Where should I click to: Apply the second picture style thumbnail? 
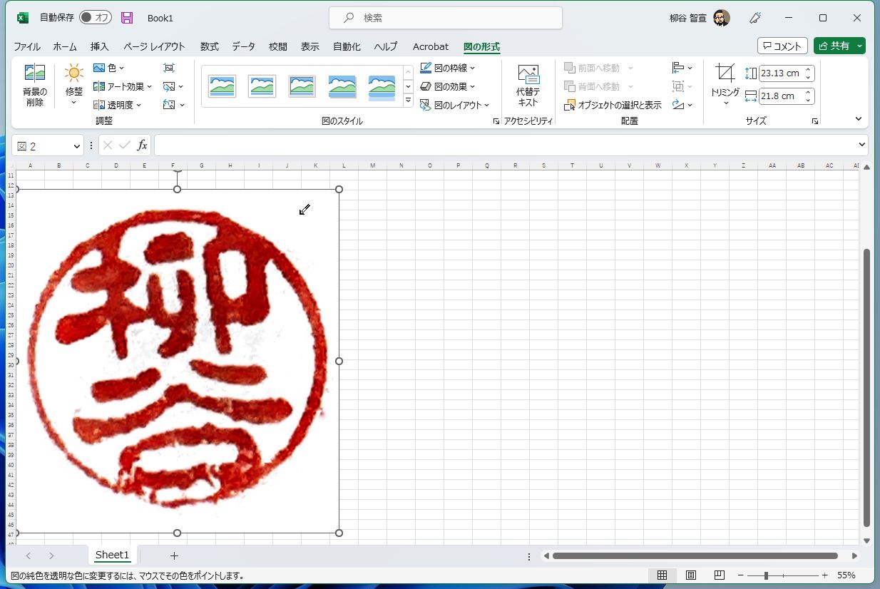pos(262,86)
